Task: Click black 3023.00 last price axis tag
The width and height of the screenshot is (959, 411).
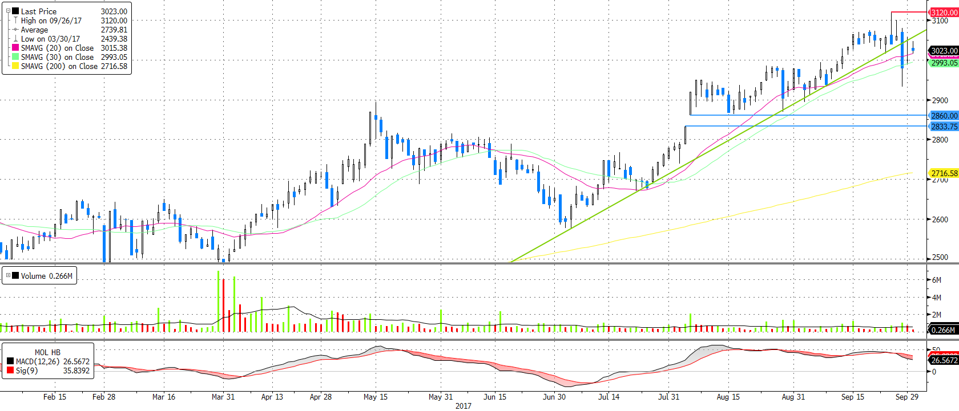Action: 944,51
